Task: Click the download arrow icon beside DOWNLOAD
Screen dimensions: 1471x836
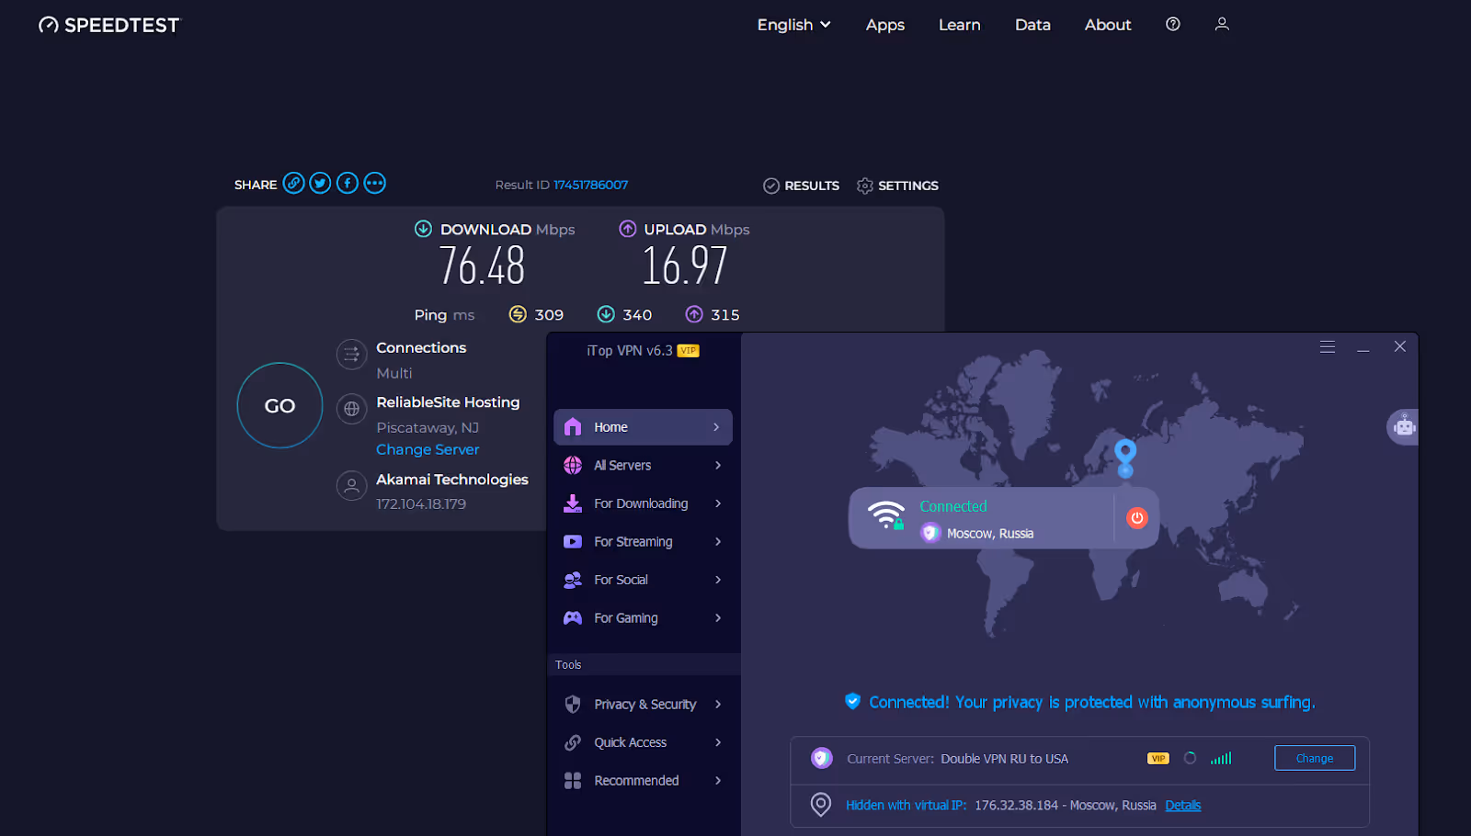Action: coord(423,229)
